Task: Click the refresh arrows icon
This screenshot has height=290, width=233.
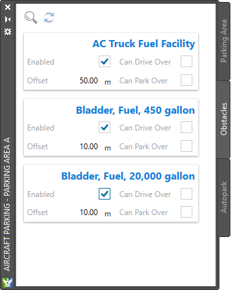Action: [49, 17]
